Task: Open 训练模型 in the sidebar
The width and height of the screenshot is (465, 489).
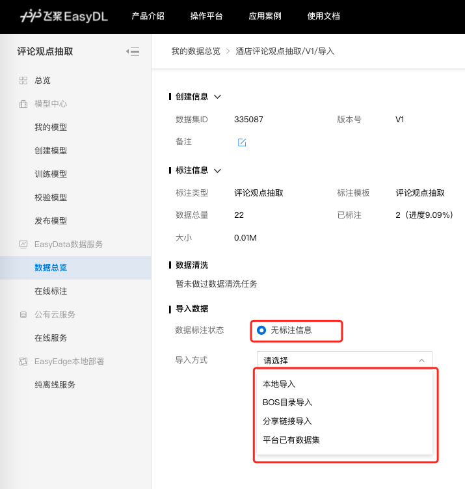Action: pyautogui.click(x=51, y=174)
